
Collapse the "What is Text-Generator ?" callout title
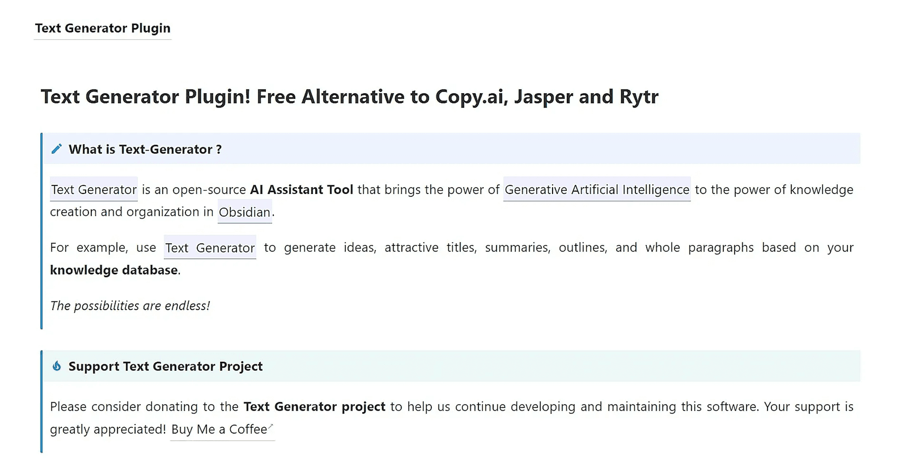[x=145, y=150]
